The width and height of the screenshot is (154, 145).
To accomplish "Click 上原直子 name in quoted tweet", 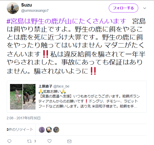I will point(45,86).
